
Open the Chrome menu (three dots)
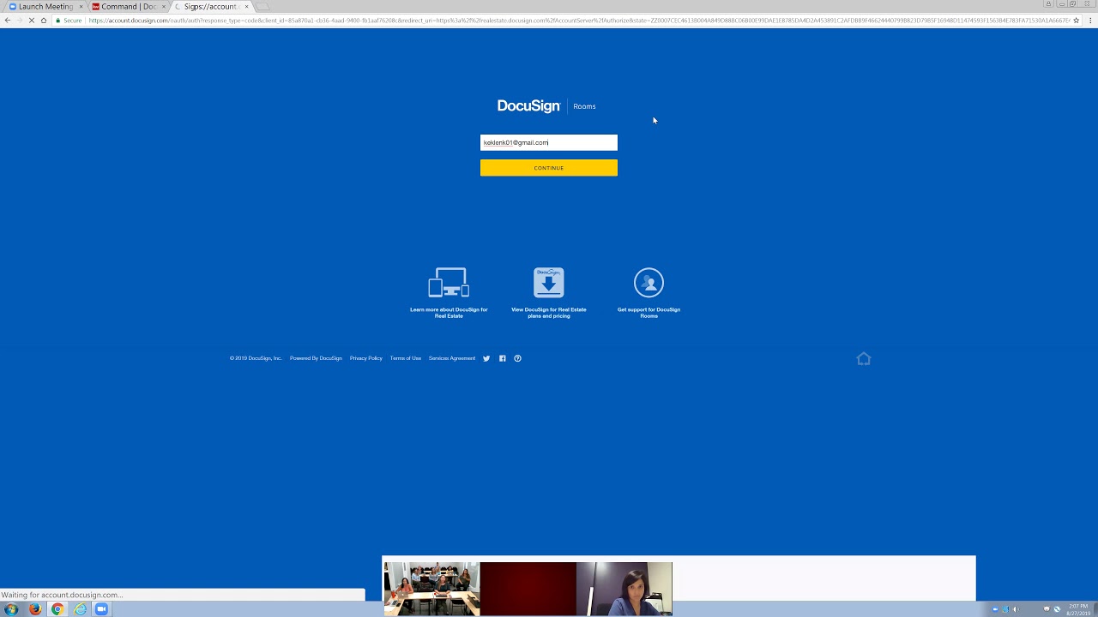pos(1090,21)
